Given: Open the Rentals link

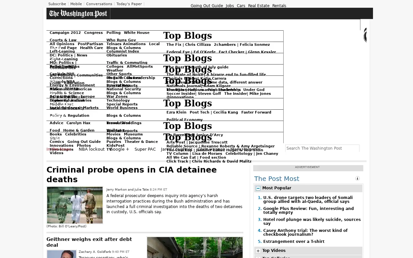Looking at the screenshot, I should (279, 6).
